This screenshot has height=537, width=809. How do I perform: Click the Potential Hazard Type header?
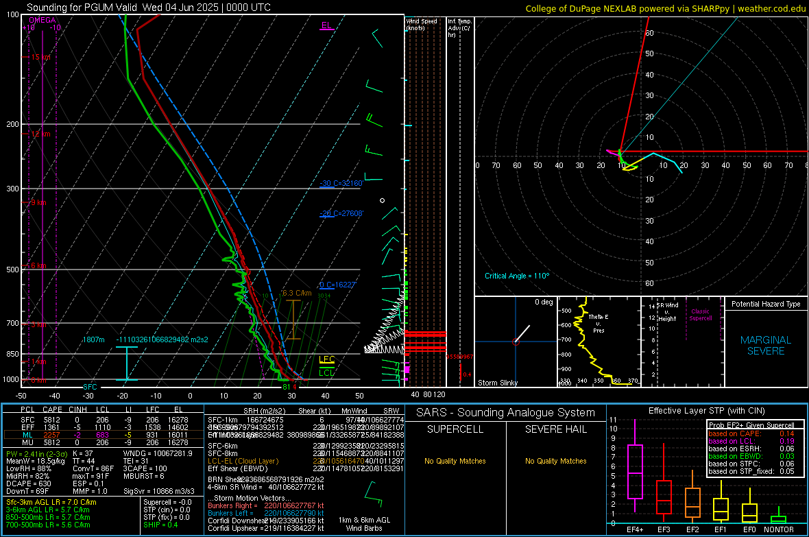(x=766, y=304)
